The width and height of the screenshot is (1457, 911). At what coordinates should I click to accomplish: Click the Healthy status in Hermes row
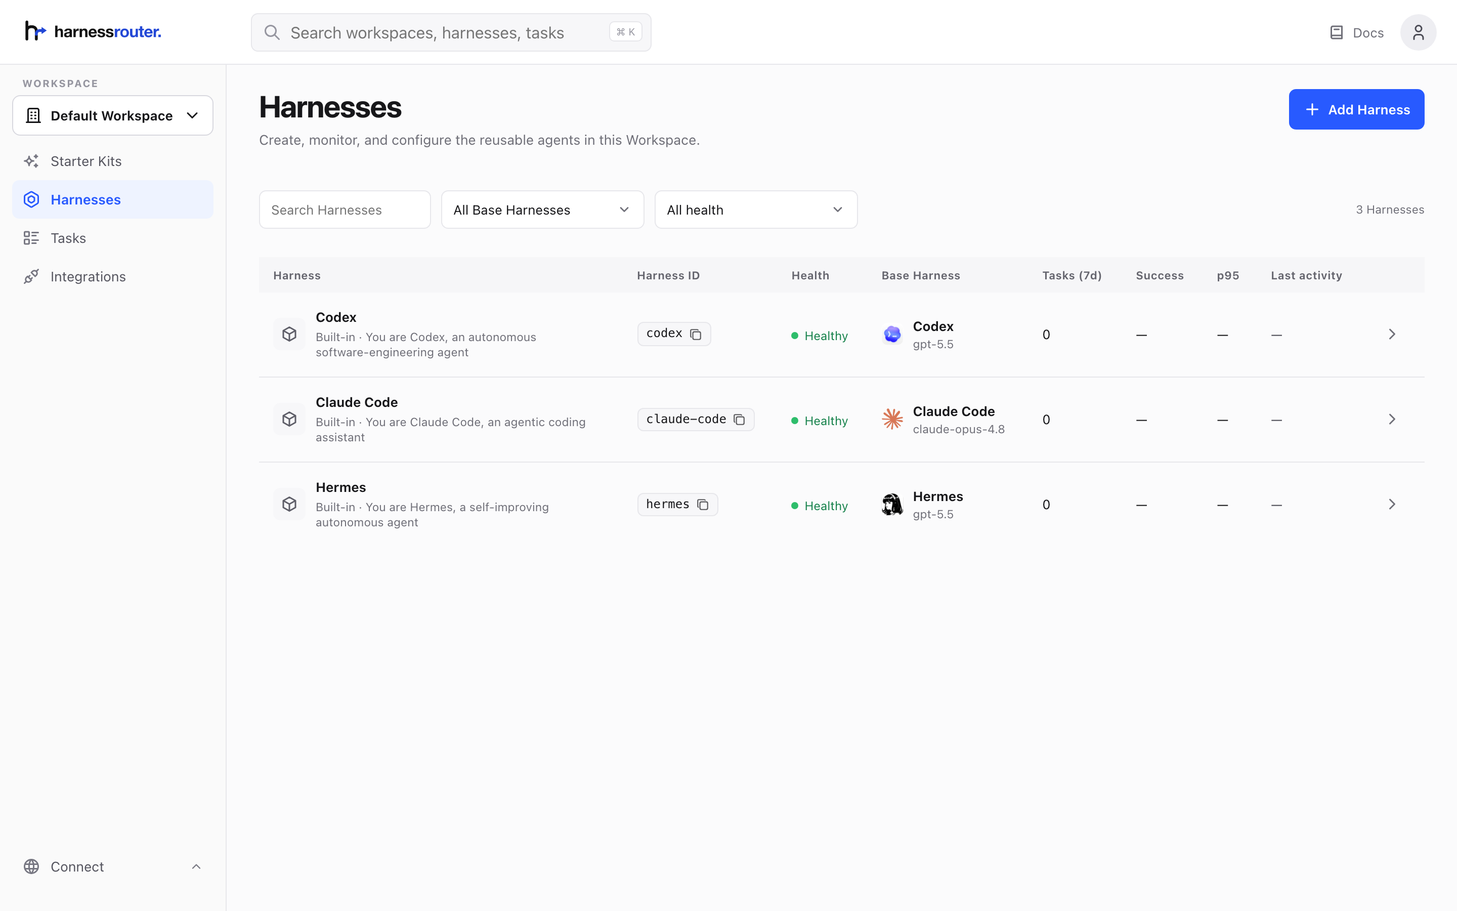coord(820,506)
